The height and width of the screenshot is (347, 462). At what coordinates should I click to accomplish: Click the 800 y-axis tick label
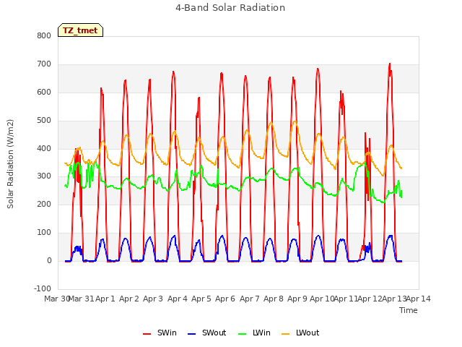pos(44,35)
